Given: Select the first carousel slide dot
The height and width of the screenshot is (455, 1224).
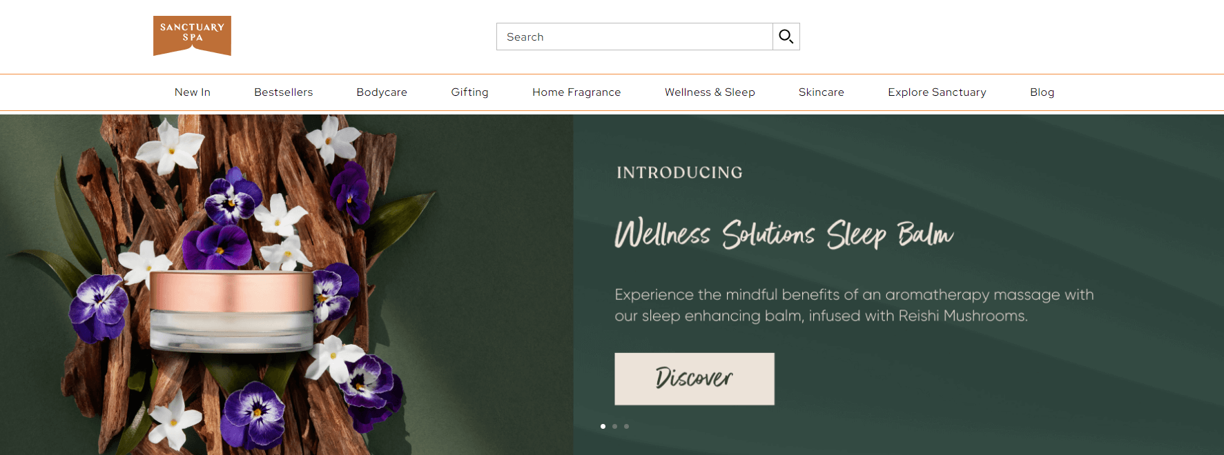Looking at the screenshot, I should coord(603,426).
